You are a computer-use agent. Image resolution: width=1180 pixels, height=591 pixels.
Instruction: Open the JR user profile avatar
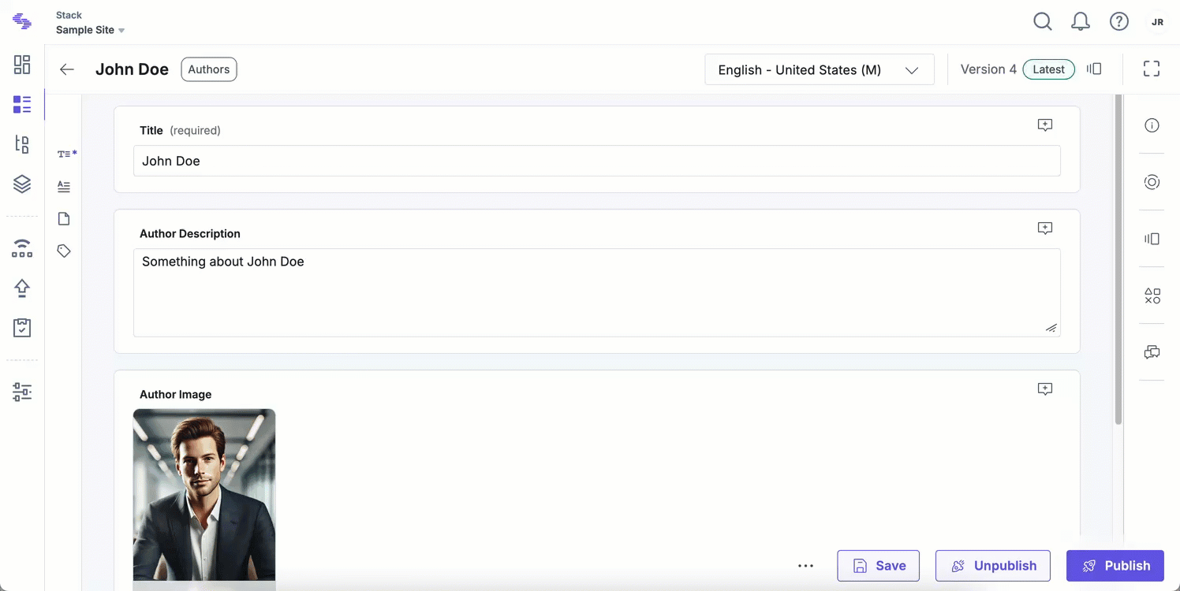click(1157, 22)
